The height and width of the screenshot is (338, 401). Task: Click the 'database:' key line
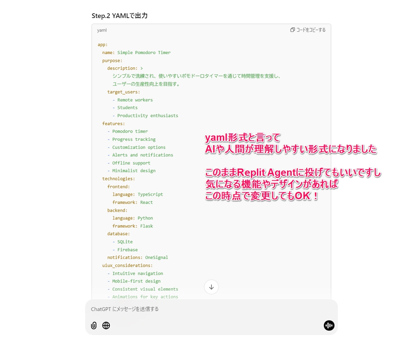[x=118, y=234]
